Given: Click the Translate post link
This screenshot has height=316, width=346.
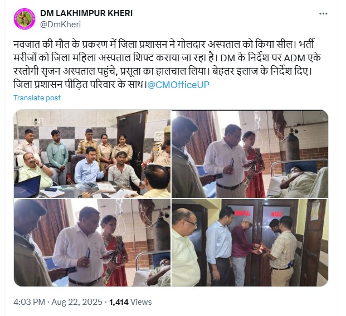Looking at the screenshot, I should (37, 98).
